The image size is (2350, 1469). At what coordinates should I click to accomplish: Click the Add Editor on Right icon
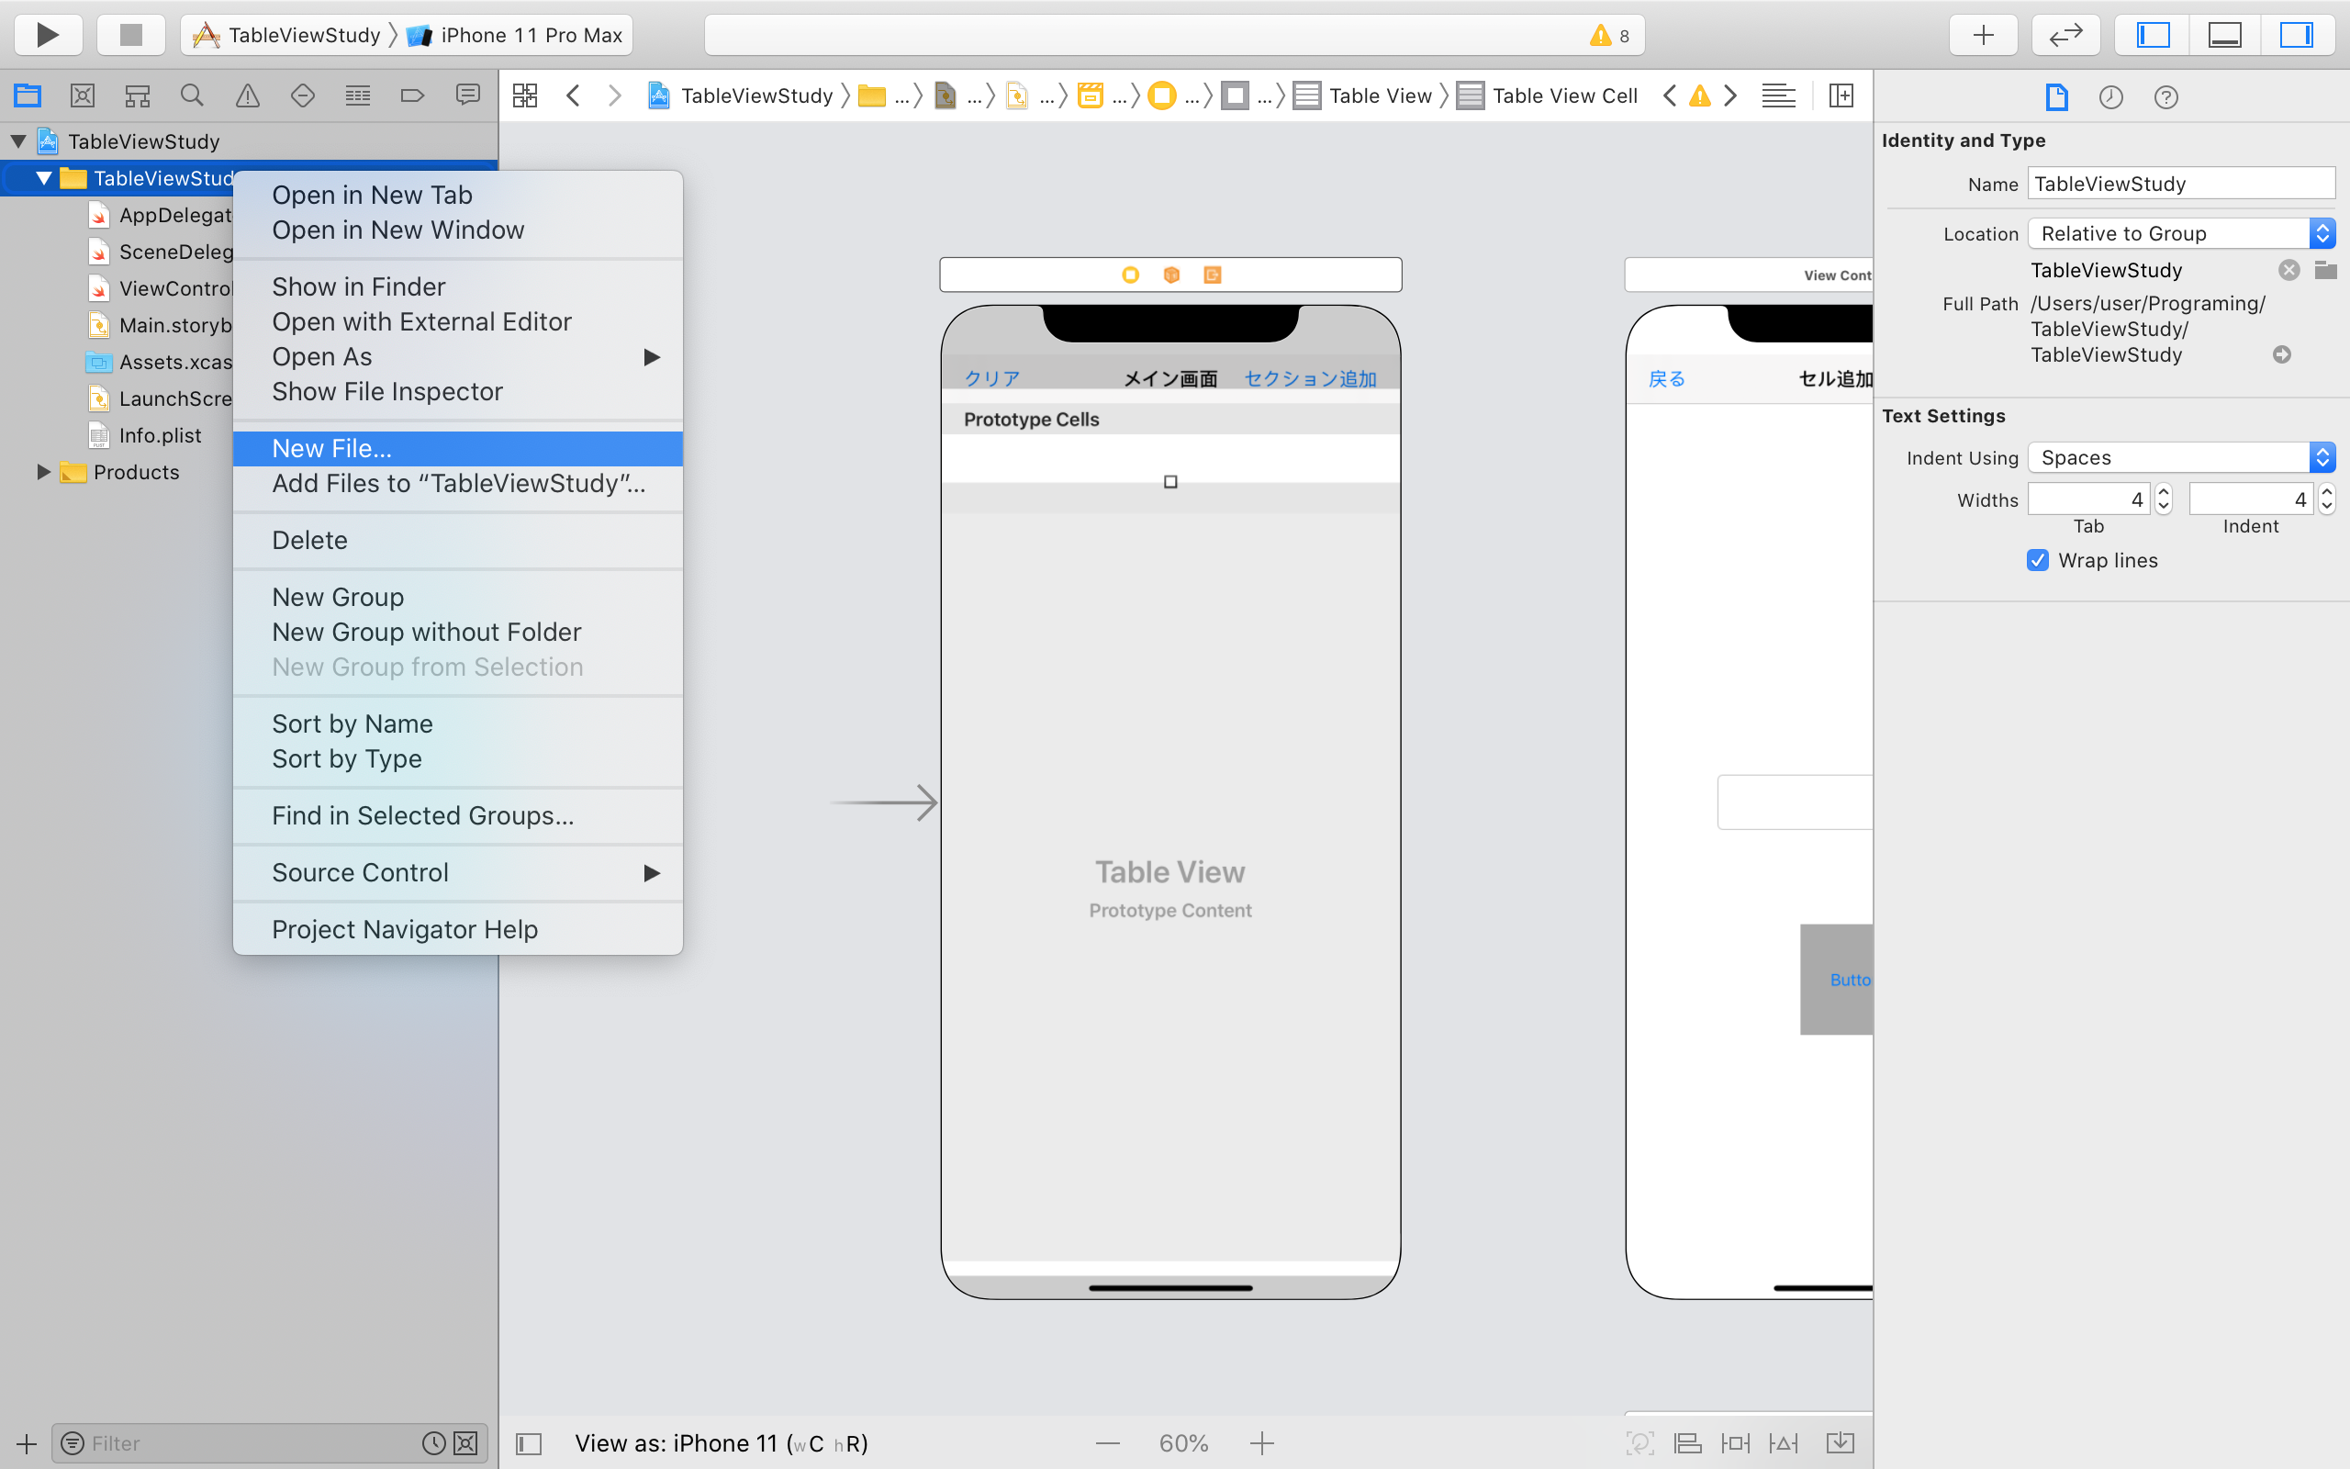(1841, 95)
